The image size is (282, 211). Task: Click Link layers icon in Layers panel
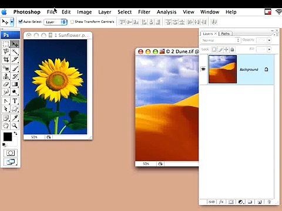point(211,202)
